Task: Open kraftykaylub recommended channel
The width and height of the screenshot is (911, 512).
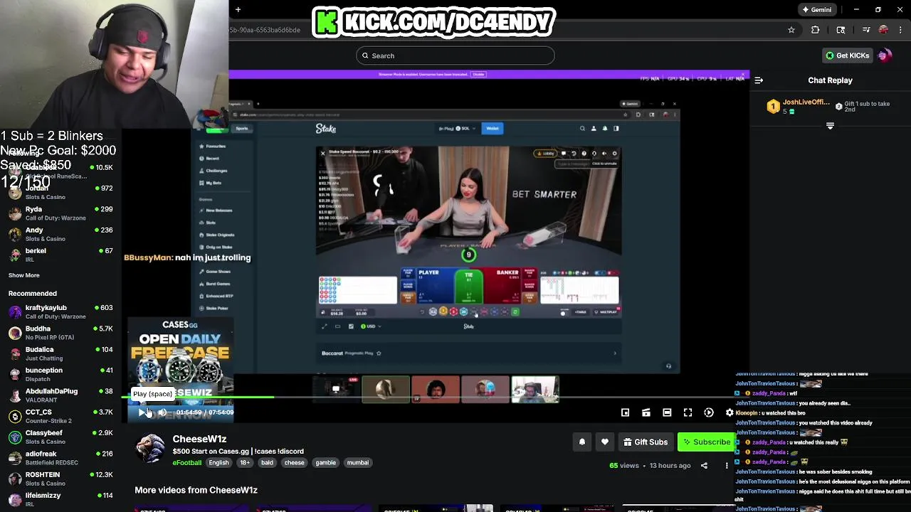Action: [60, 311]
